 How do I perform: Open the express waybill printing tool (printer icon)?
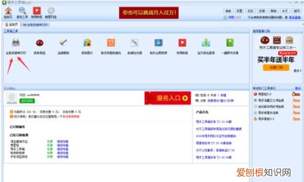[x=16, y=42]
